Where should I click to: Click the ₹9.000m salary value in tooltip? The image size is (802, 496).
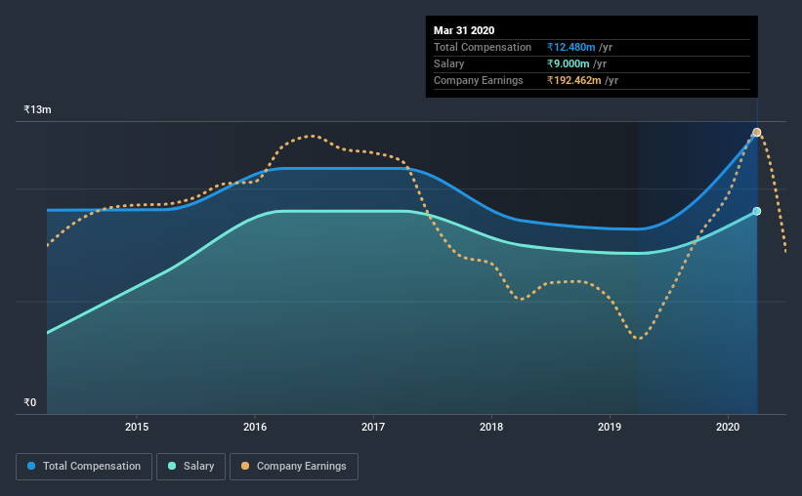click(x=568, y=63)
